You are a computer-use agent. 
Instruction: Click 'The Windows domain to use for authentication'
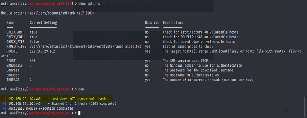(x=202, y=66)
